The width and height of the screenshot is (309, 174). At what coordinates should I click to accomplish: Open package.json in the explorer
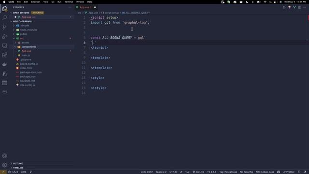(x=28, y=76)
